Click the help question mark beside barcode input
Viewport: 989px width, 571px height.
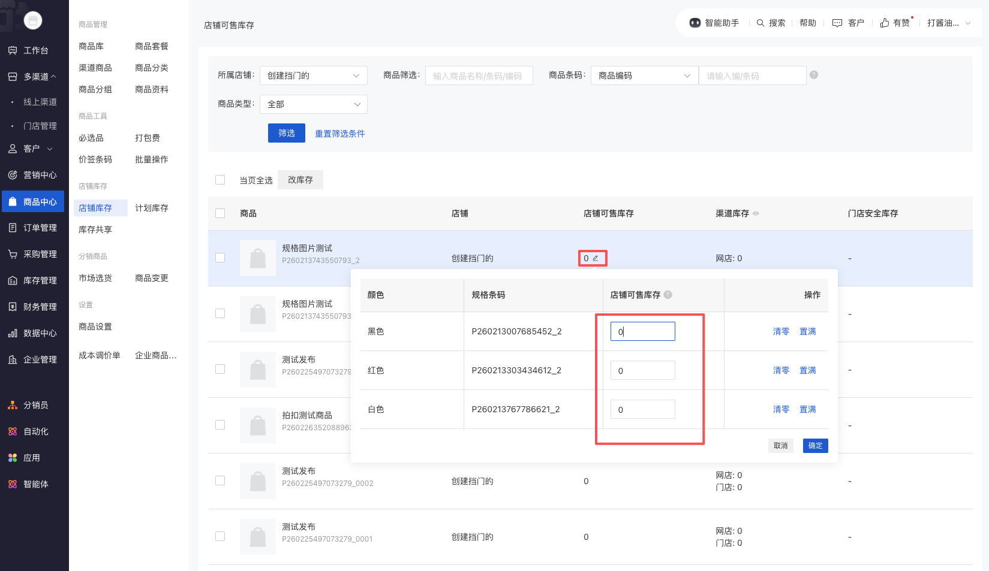click(813, 75)
